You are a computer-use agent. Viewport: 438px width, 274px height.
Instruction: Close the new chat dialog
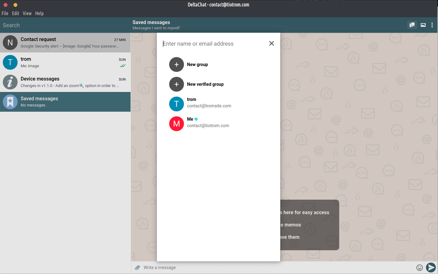click(271, 44)
